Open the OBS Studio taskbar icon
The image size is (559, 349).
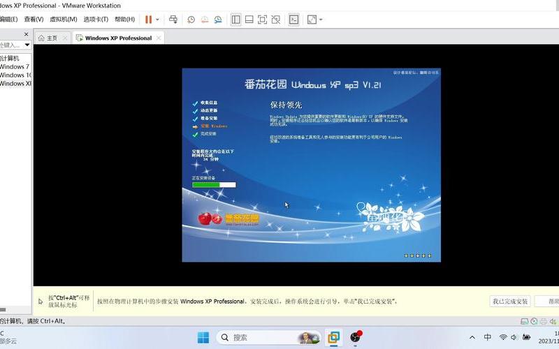tap(356, 337)
